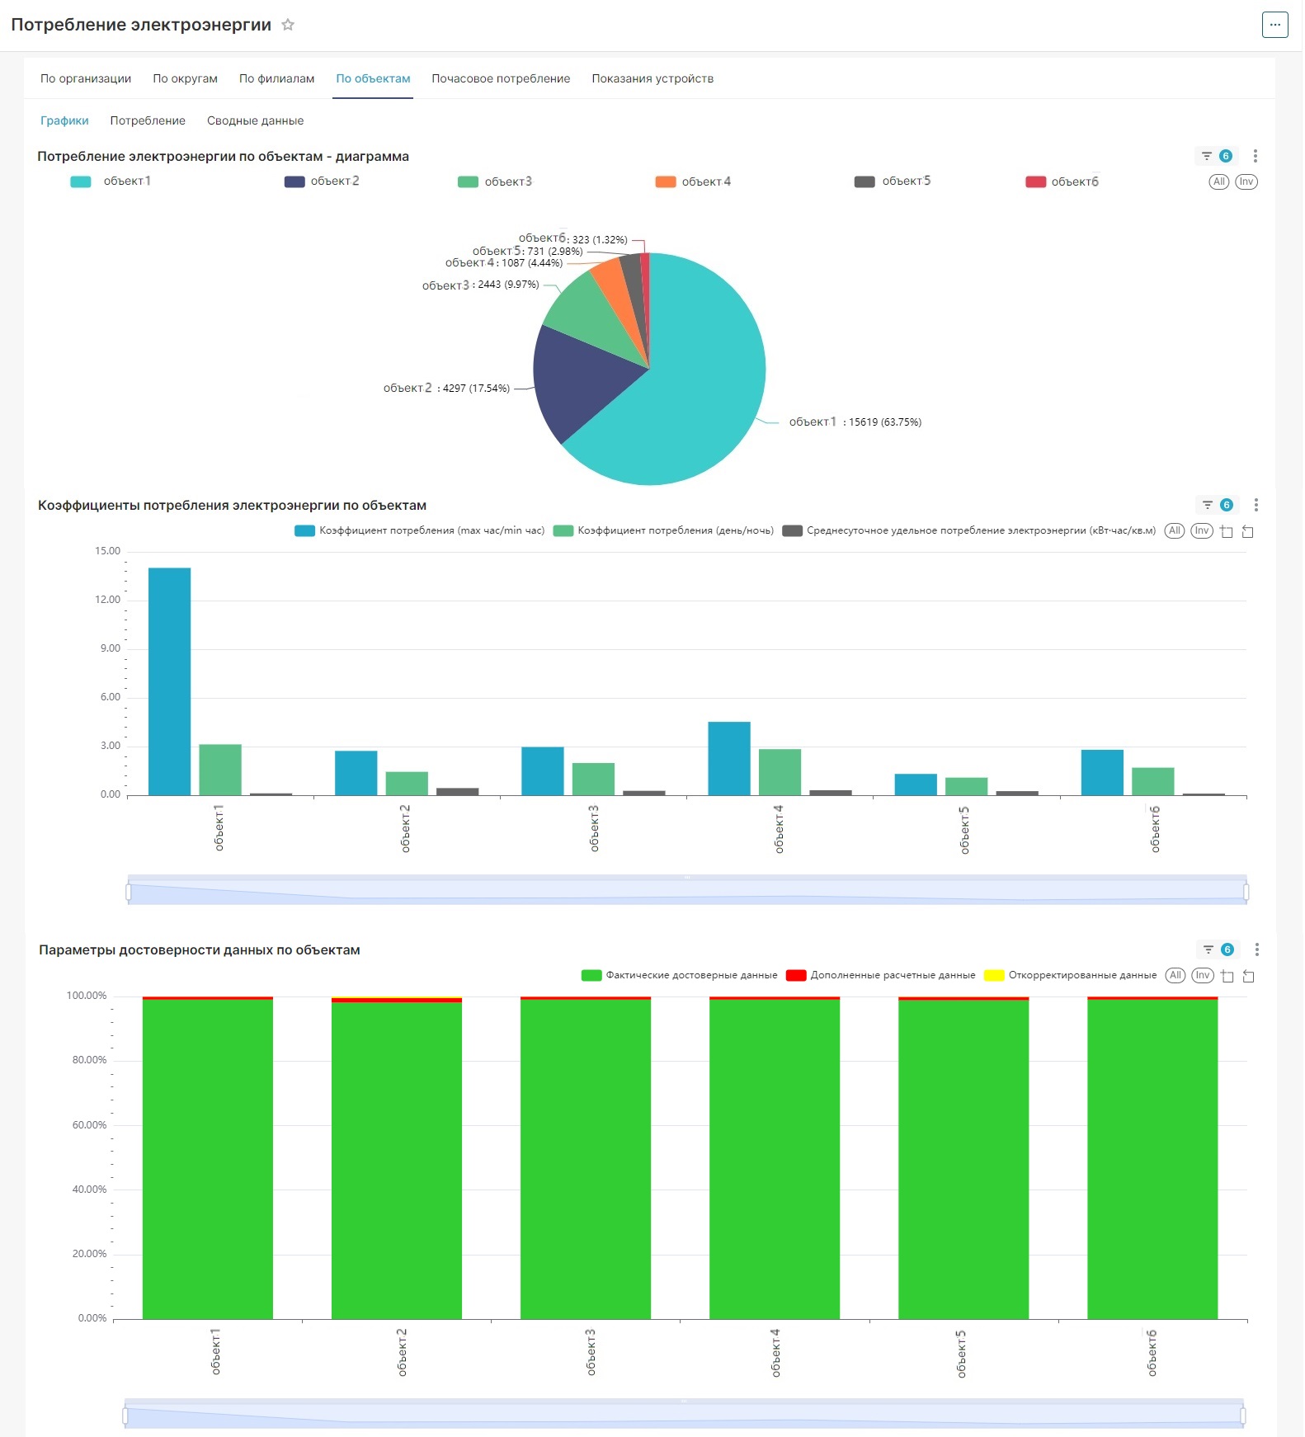Click the left handle of reliability zoom slider
This screenshot has height=1437, width=1305.
[x=125, y=1416]
